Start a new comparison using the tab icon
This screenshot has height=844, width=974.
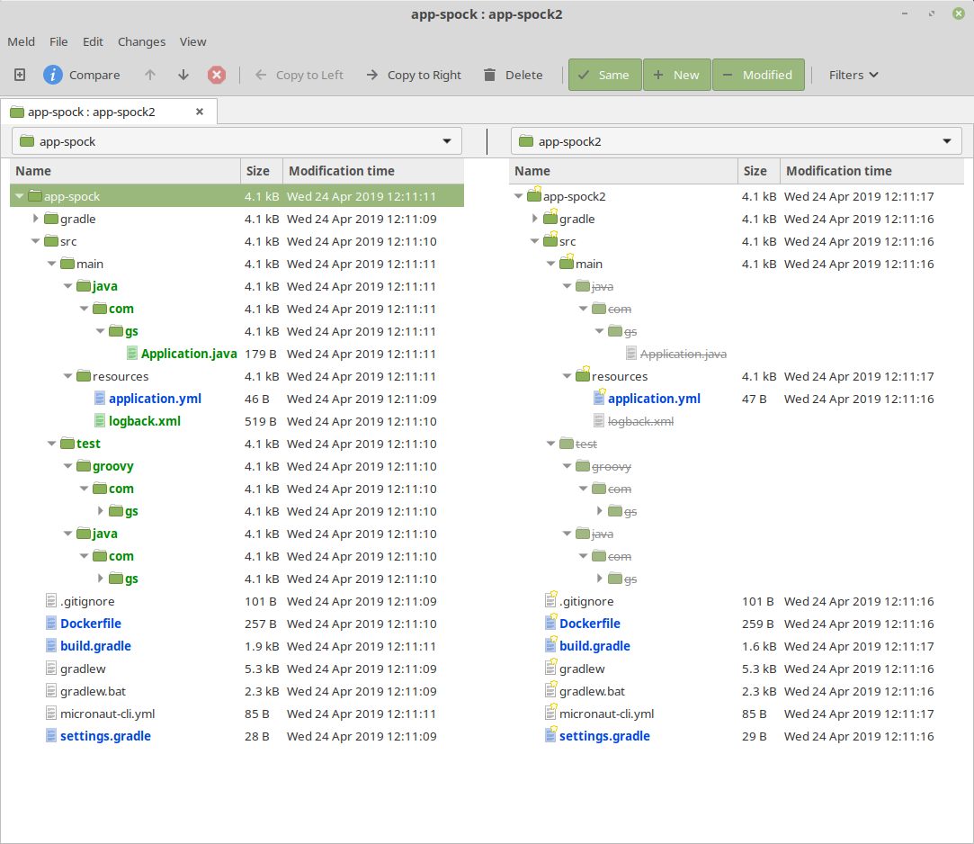19,75
